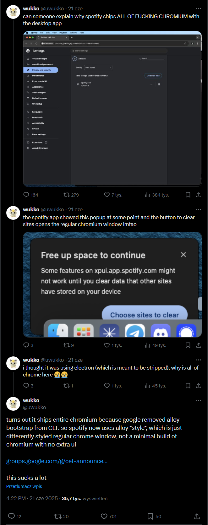View analytics showing 384 tys. views

[x=157, y=195]
